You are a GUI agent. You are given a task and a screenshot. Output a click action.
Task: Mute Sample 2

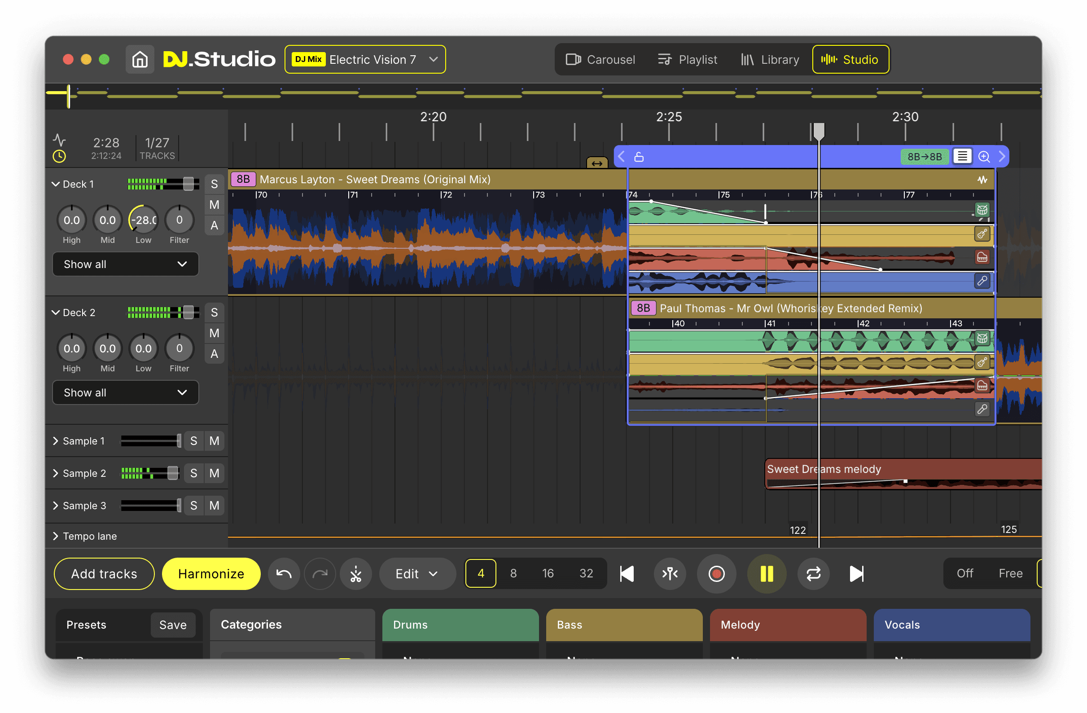[x=214, y=473]
